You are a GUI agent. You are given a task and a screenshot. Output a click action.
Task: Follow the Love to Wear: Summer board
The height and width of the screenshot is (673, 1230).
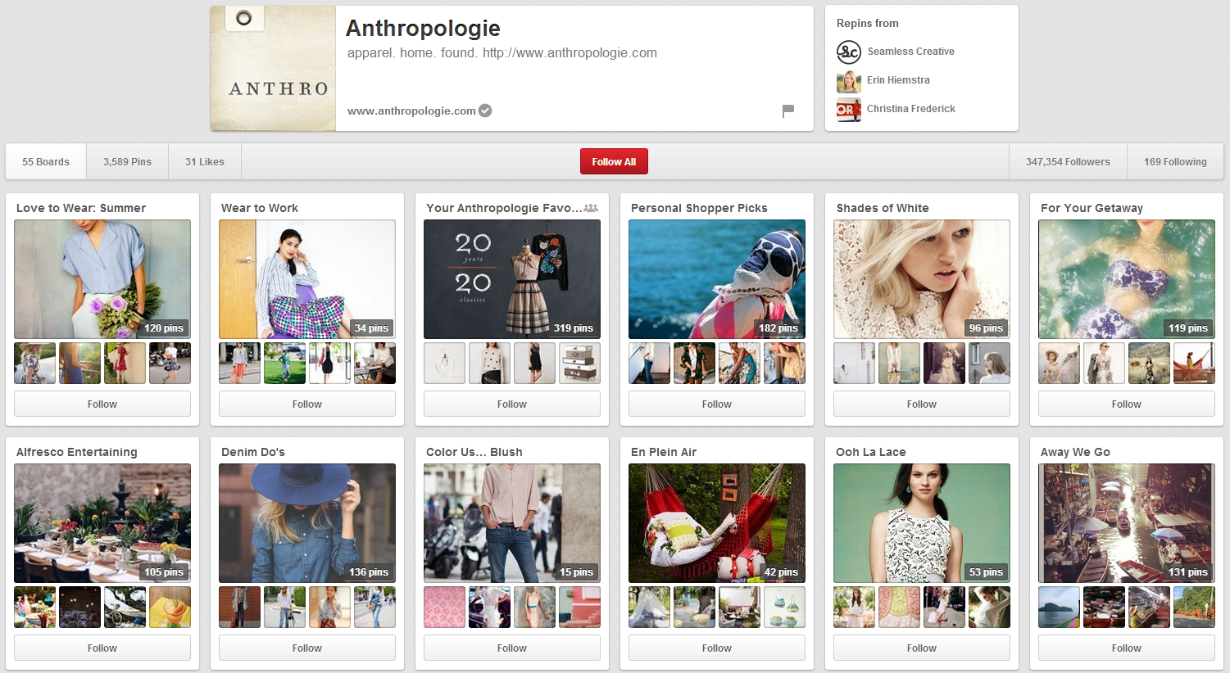click(x=102, y=404)
